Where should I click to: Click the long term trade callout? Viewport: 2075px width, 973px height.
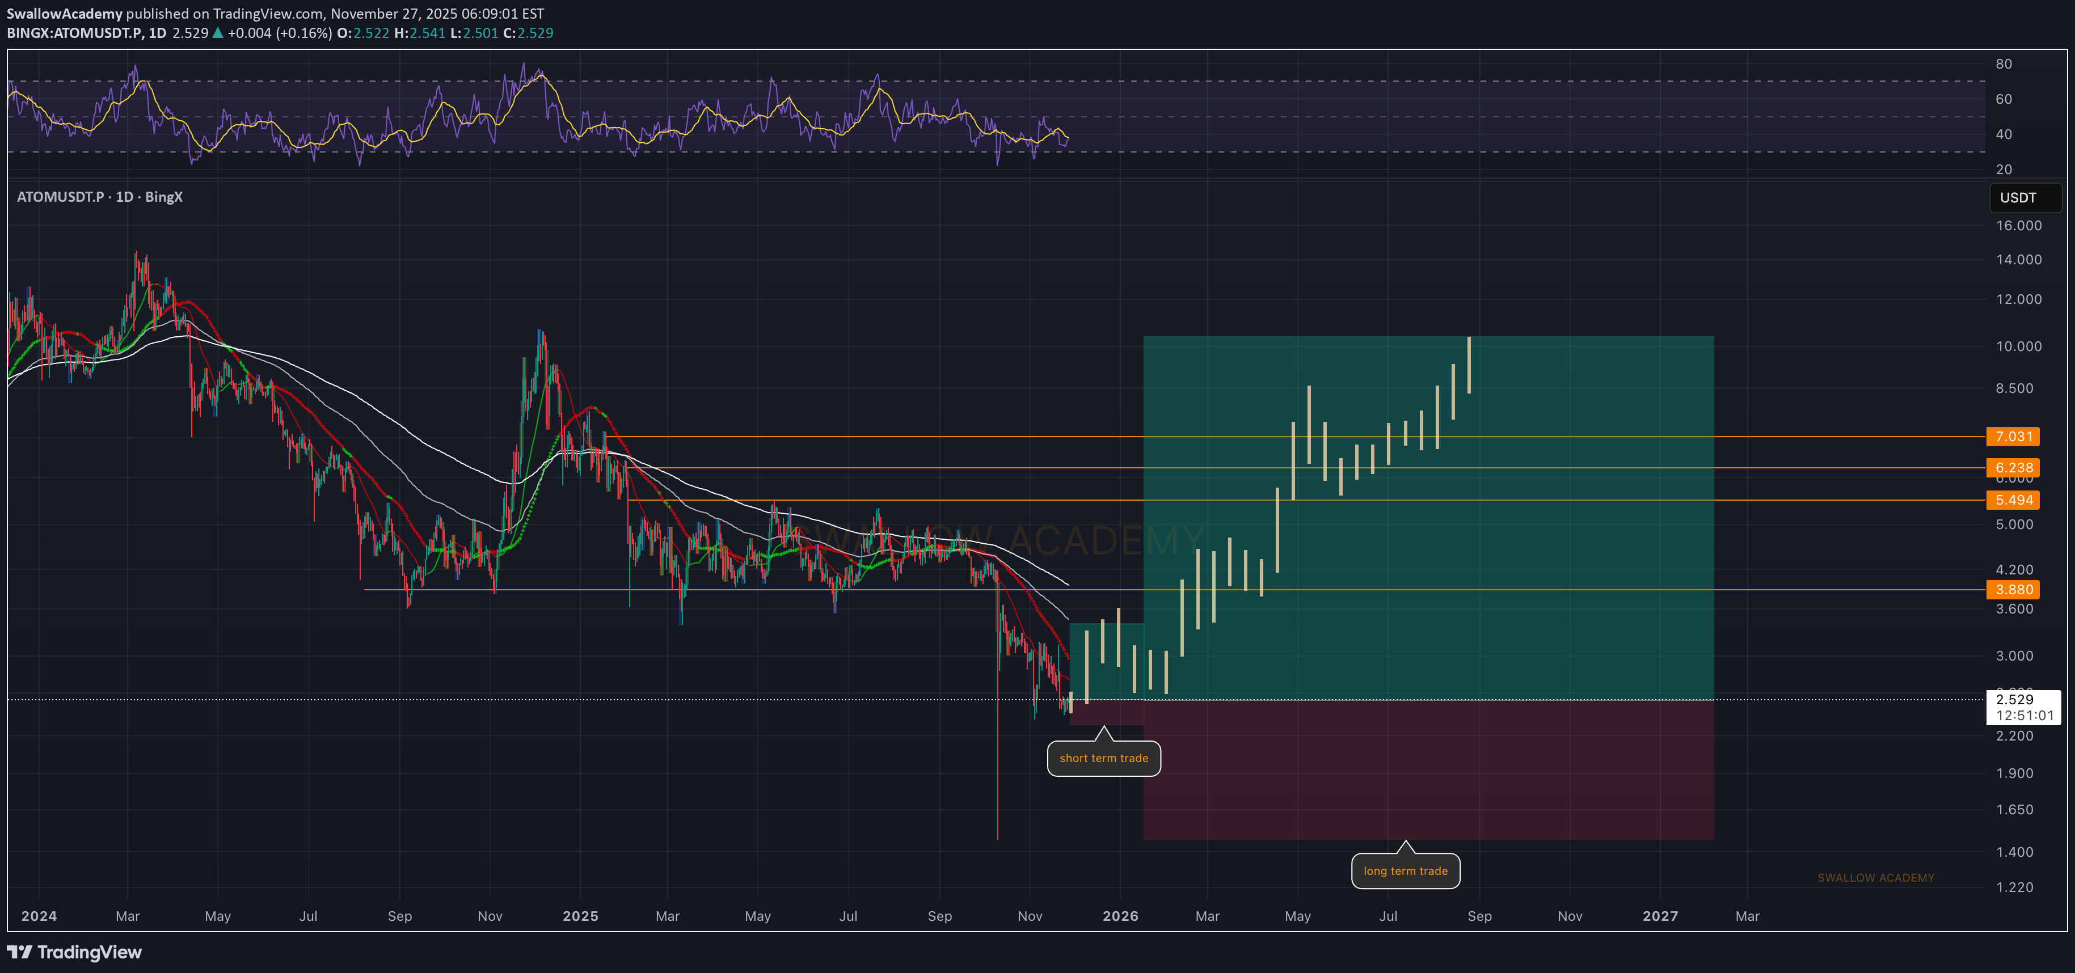1405,871
